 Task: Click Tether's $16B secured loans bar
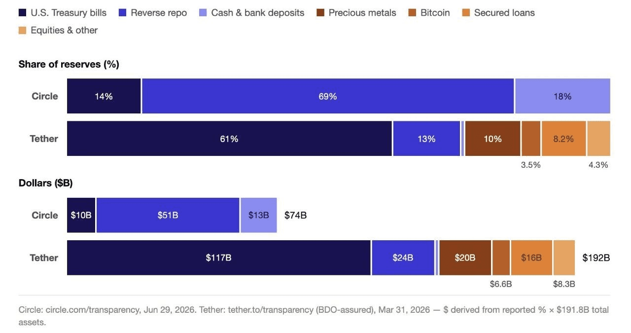point(531,258)
